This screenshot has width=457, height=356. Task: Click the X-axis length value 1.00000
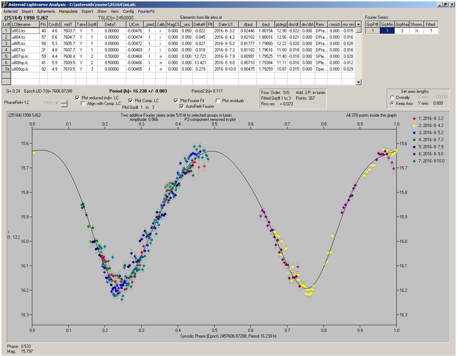[440, 97]
